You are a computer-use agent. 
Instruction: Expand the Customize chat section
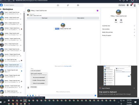118,26
